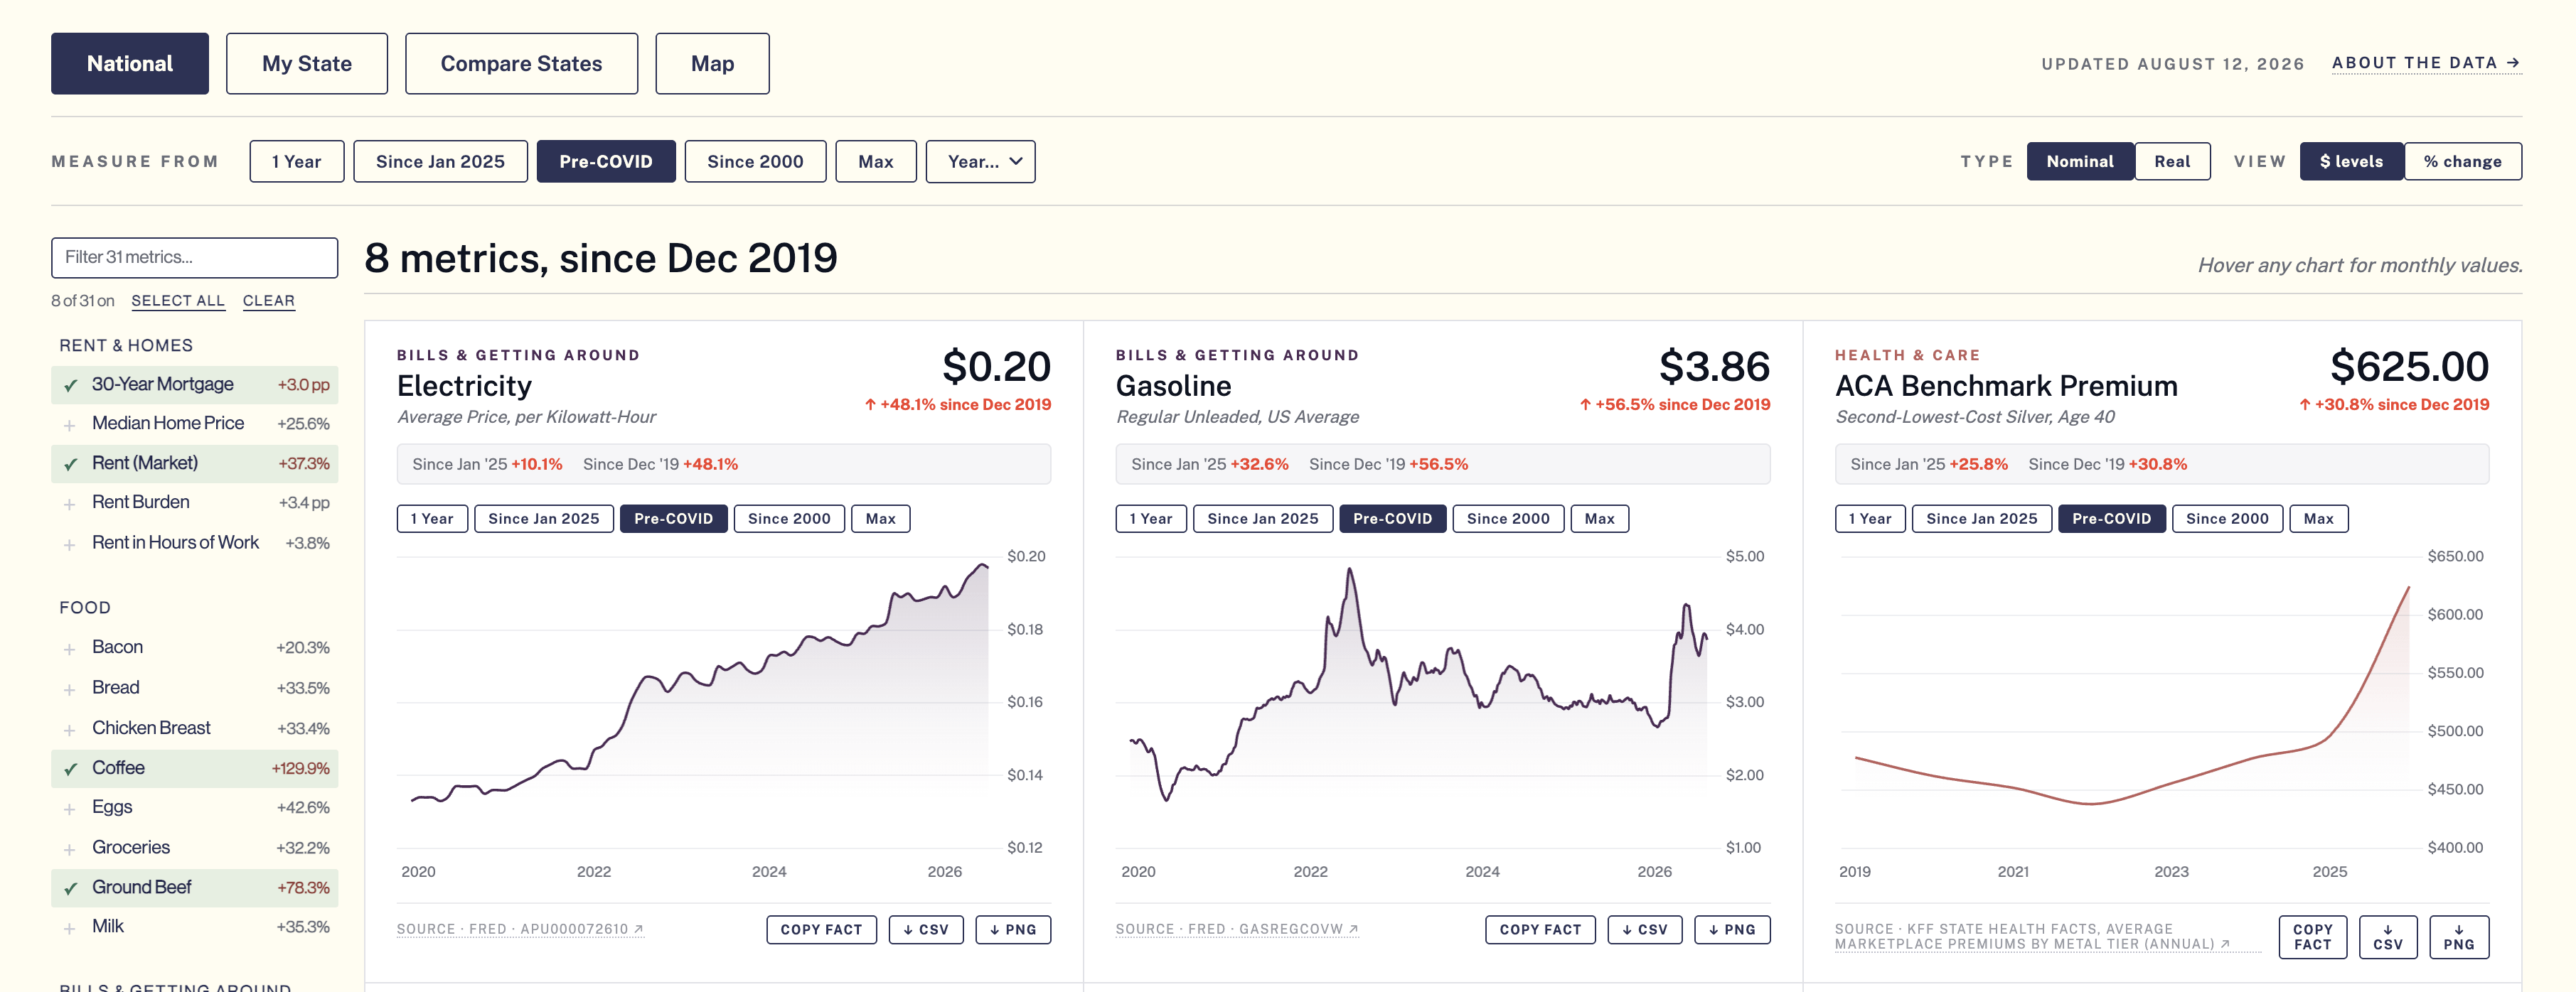Switch VIEW toggle to % change
Viewport: 2576px width, 992px height.
click(x=2461, y=161)
